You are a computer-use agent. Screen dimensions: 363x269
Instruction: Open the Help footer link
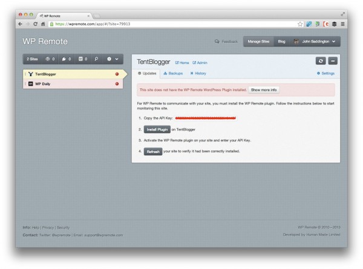pyautogui.click(x=36, y=228)
